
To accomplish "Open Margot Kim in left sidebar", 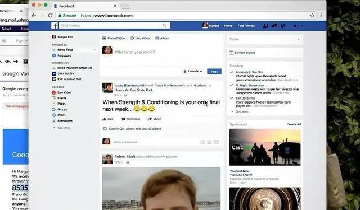I will [62, 37].
